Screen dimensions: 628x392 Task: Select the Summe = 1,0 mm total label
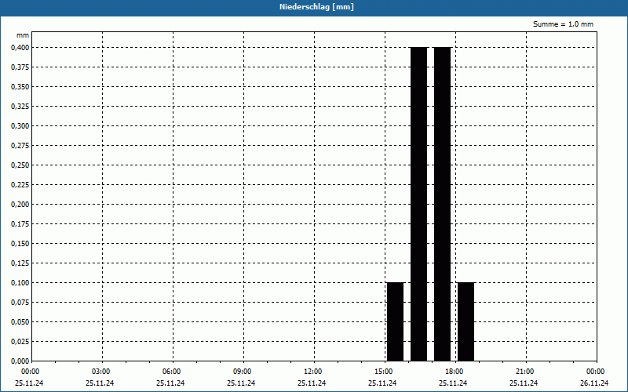563,24
